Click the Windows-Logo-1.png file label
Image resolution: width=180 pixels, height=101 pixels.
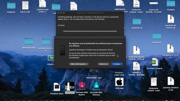(119, 74)
